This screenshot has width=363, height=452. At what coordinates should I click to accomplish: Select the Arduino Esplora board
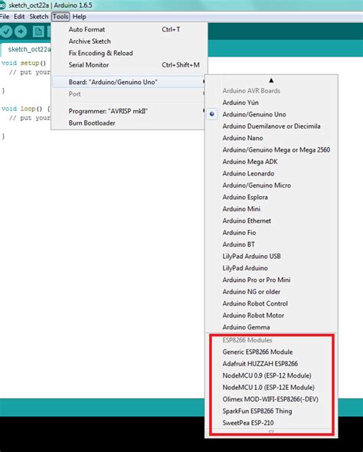tap(272, 197)
